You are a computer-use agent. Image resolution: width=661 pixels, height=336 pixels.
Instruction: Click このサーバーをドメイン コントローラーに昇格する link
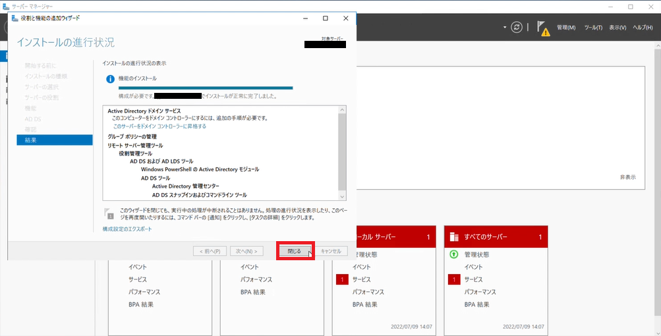tap(159, 126)
